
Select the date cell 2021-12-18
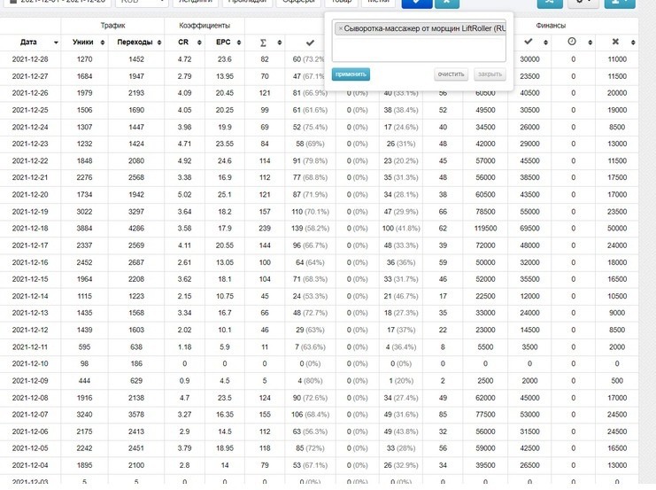coord(30,229)
